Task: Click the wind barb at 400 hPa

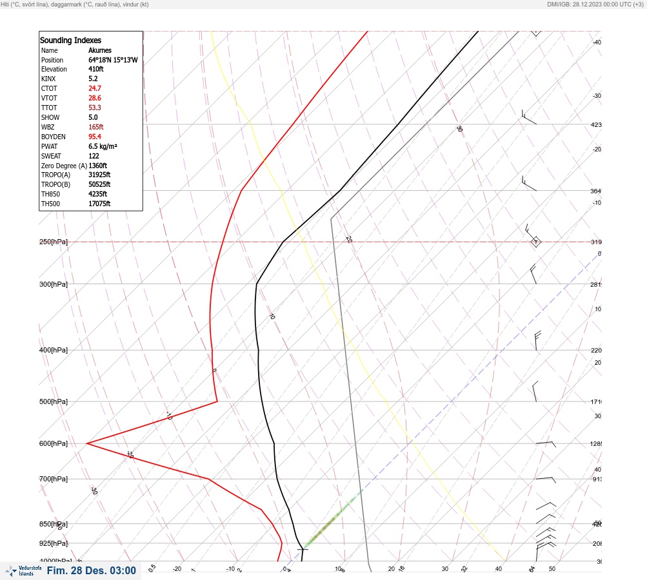Action: coord(537,341)
